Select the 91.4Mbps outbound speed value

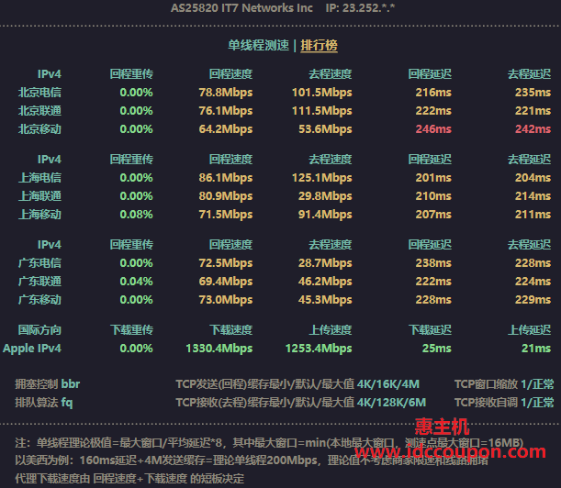coord(325,215)
